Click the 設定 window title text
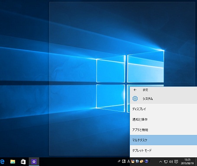This screenshot has height=166, width=197. [145, 90]
